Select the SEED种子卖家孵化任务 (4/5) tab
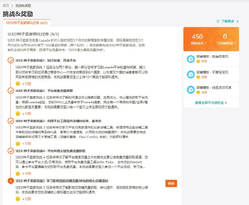Image resolution: width=249 pixels, height=205 pixels. coord(27,23)
